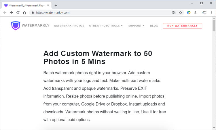
Task: Click the WATERMARKLY brand name
Action: pos(35,25)
